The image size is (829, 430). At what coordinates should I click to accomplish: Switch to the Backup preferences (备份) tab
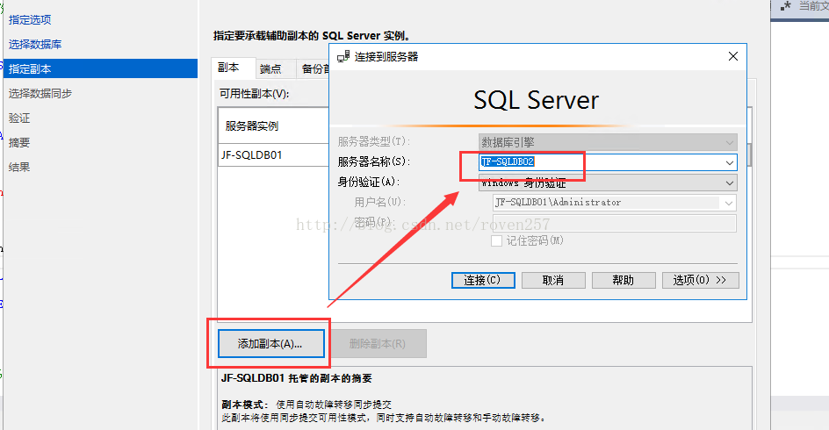314,68
